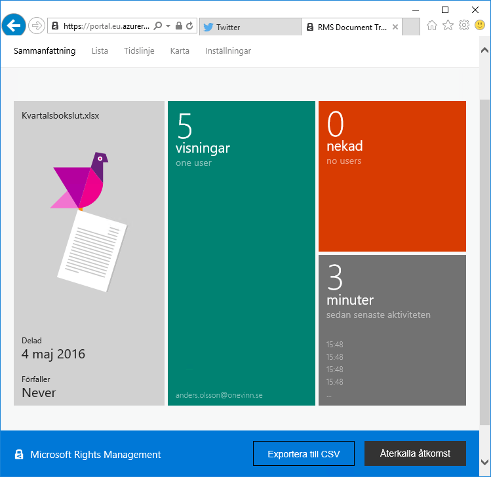Close the RMS Document Tracking tab
491x477 pixels.
(x=395, y=27)
